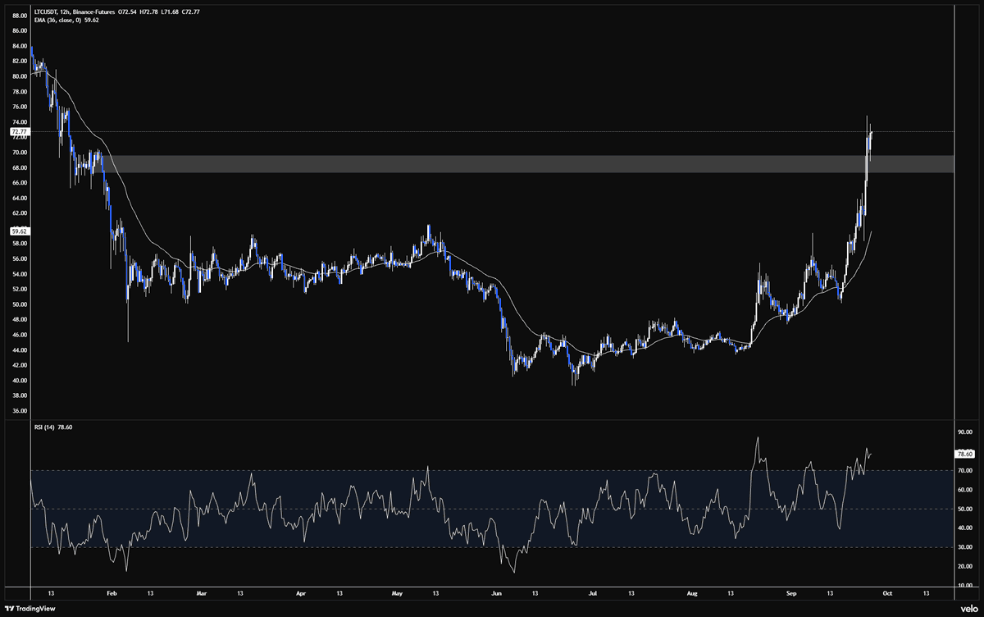Select the gray 68-70 resistance zone rectangle
Screen dimensions: 984x617
(x=526, y=163)
